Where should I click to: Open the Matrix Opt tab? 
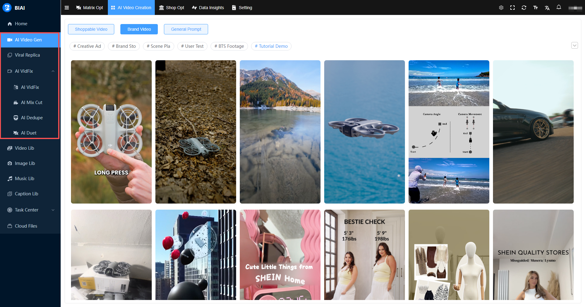click(x=90, y=8)
